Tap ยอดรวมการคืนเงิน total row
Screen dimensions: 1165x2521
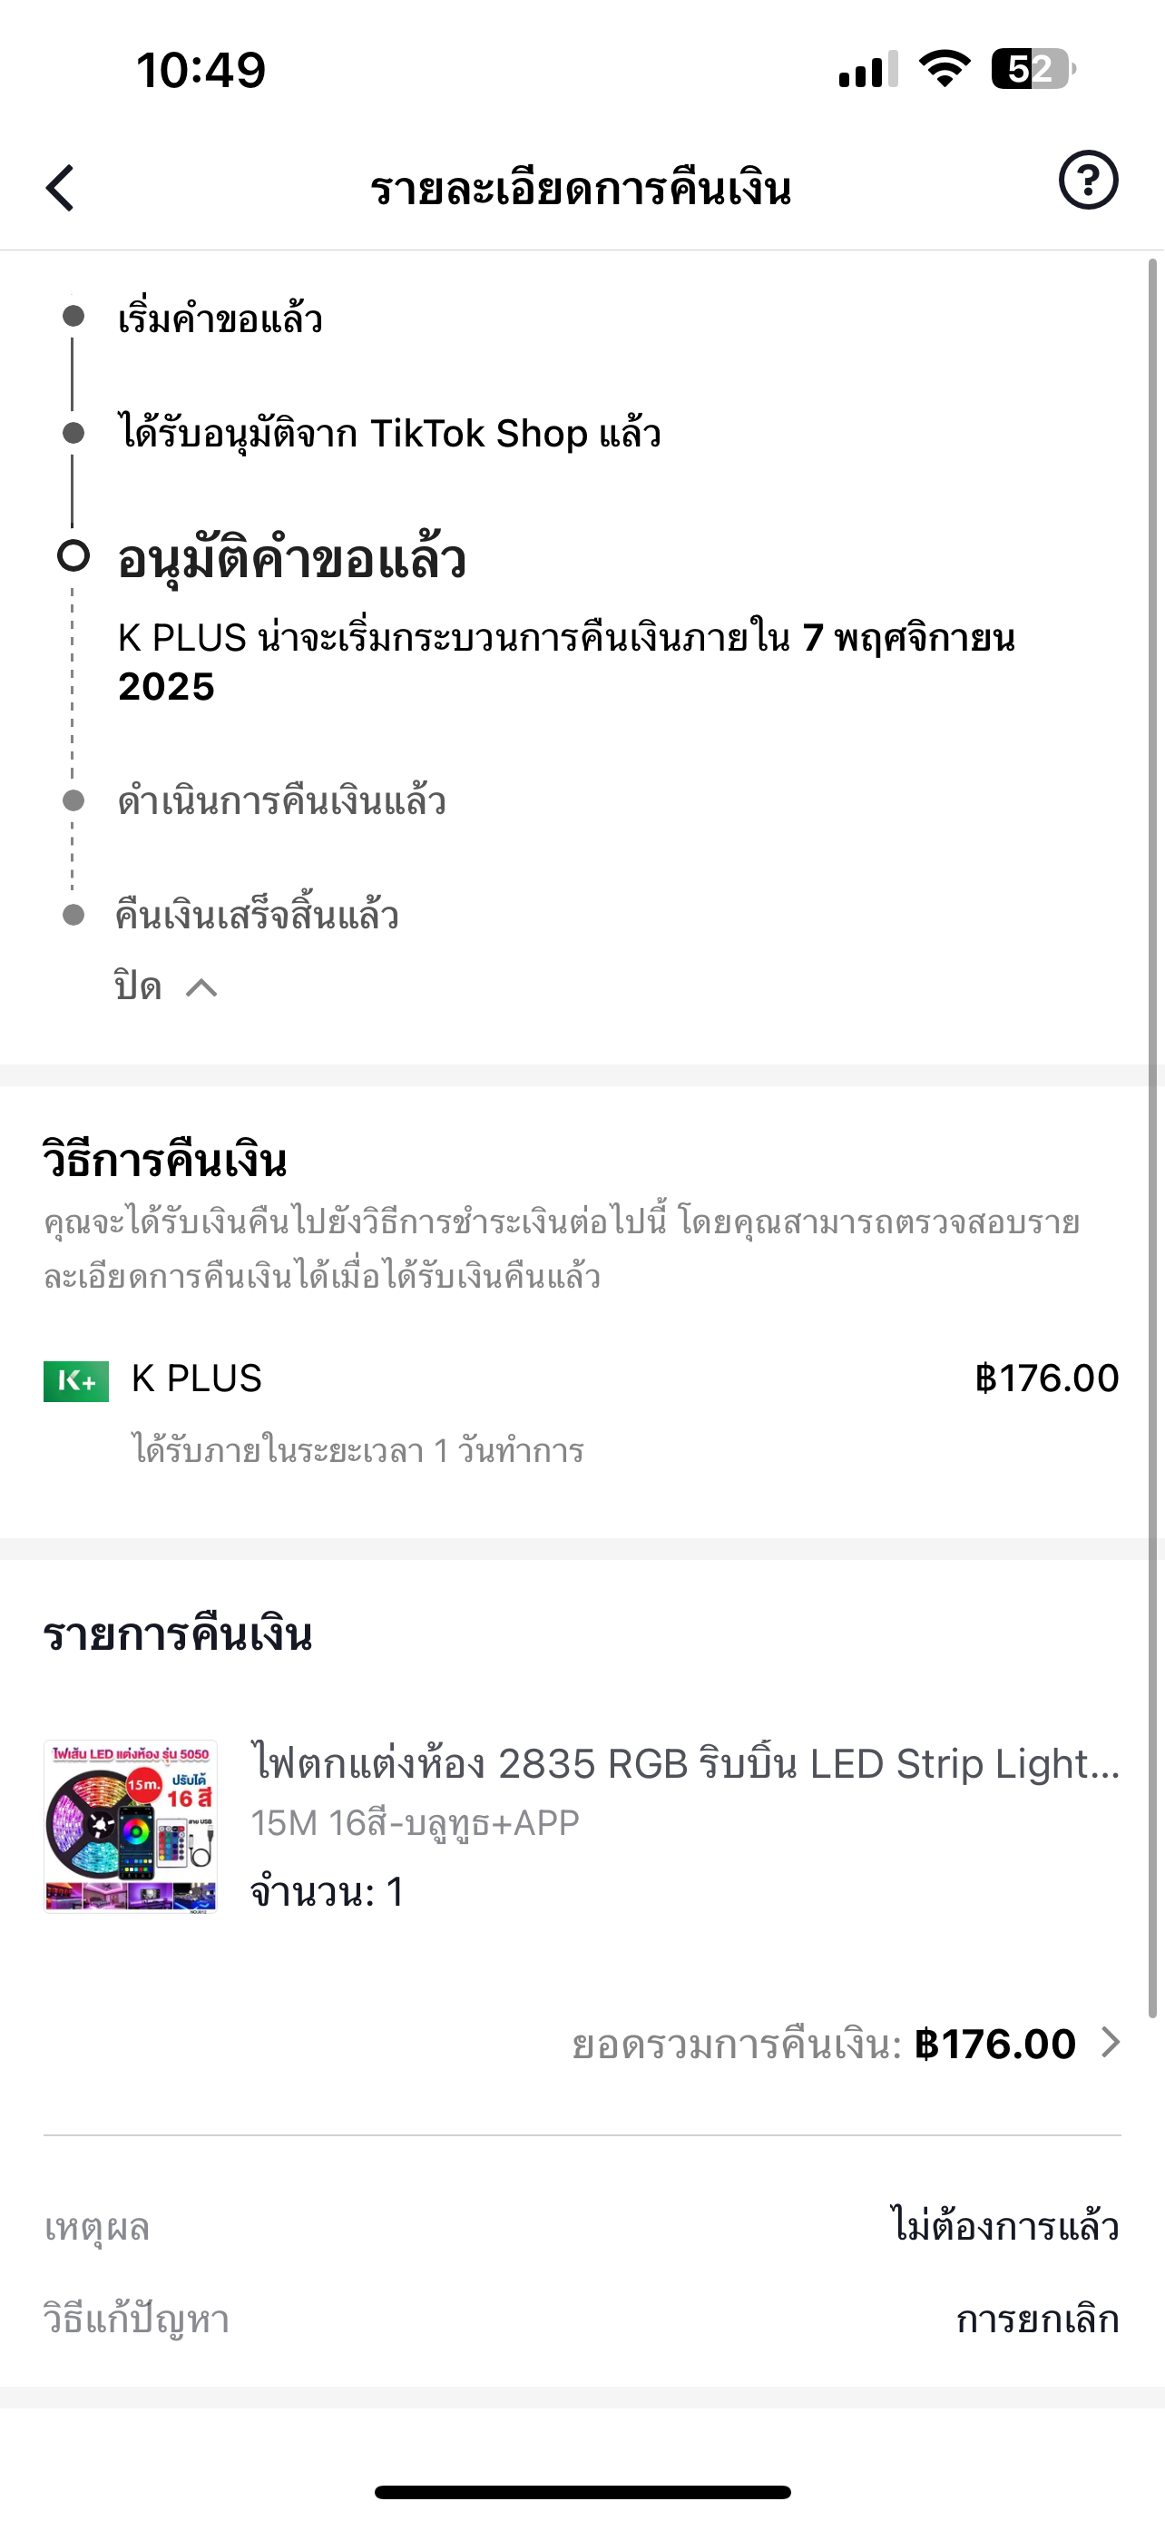click(x=847, y=2044)
